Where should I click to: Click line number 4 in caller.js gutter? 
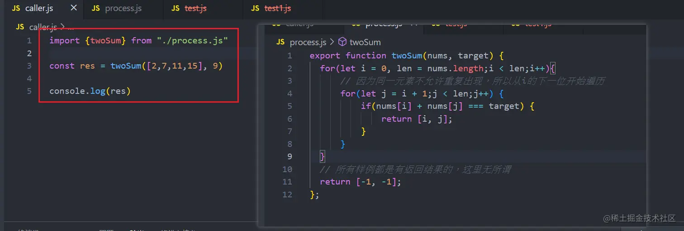[x=29, y=79]
